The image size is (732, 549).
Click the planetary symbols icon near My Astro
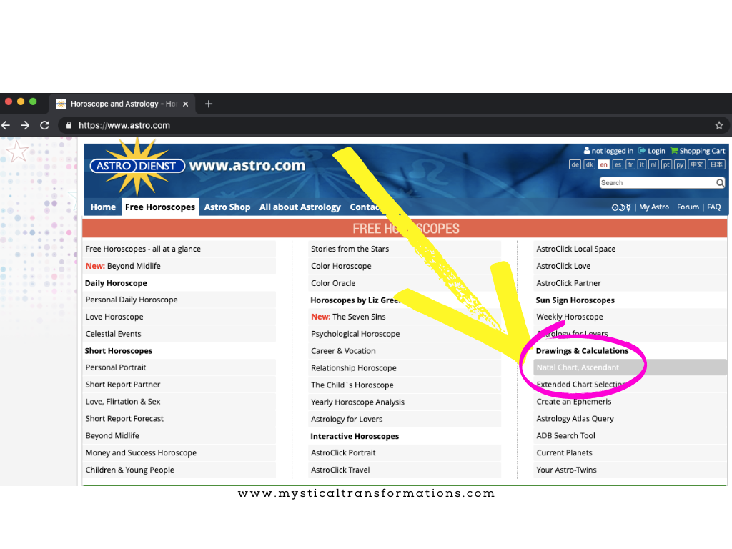621,207
